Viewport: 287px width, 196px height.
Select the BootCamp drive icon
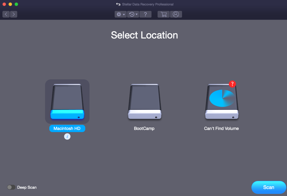[x=145, y=101]
